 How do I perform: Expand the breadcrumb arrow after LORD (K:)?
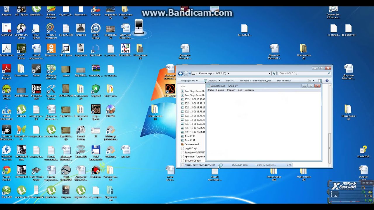228,73
